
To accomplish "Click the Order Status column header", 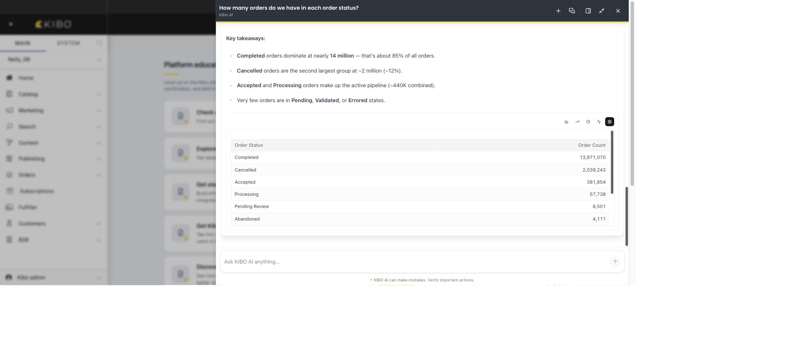I will (x=249, y=145).
